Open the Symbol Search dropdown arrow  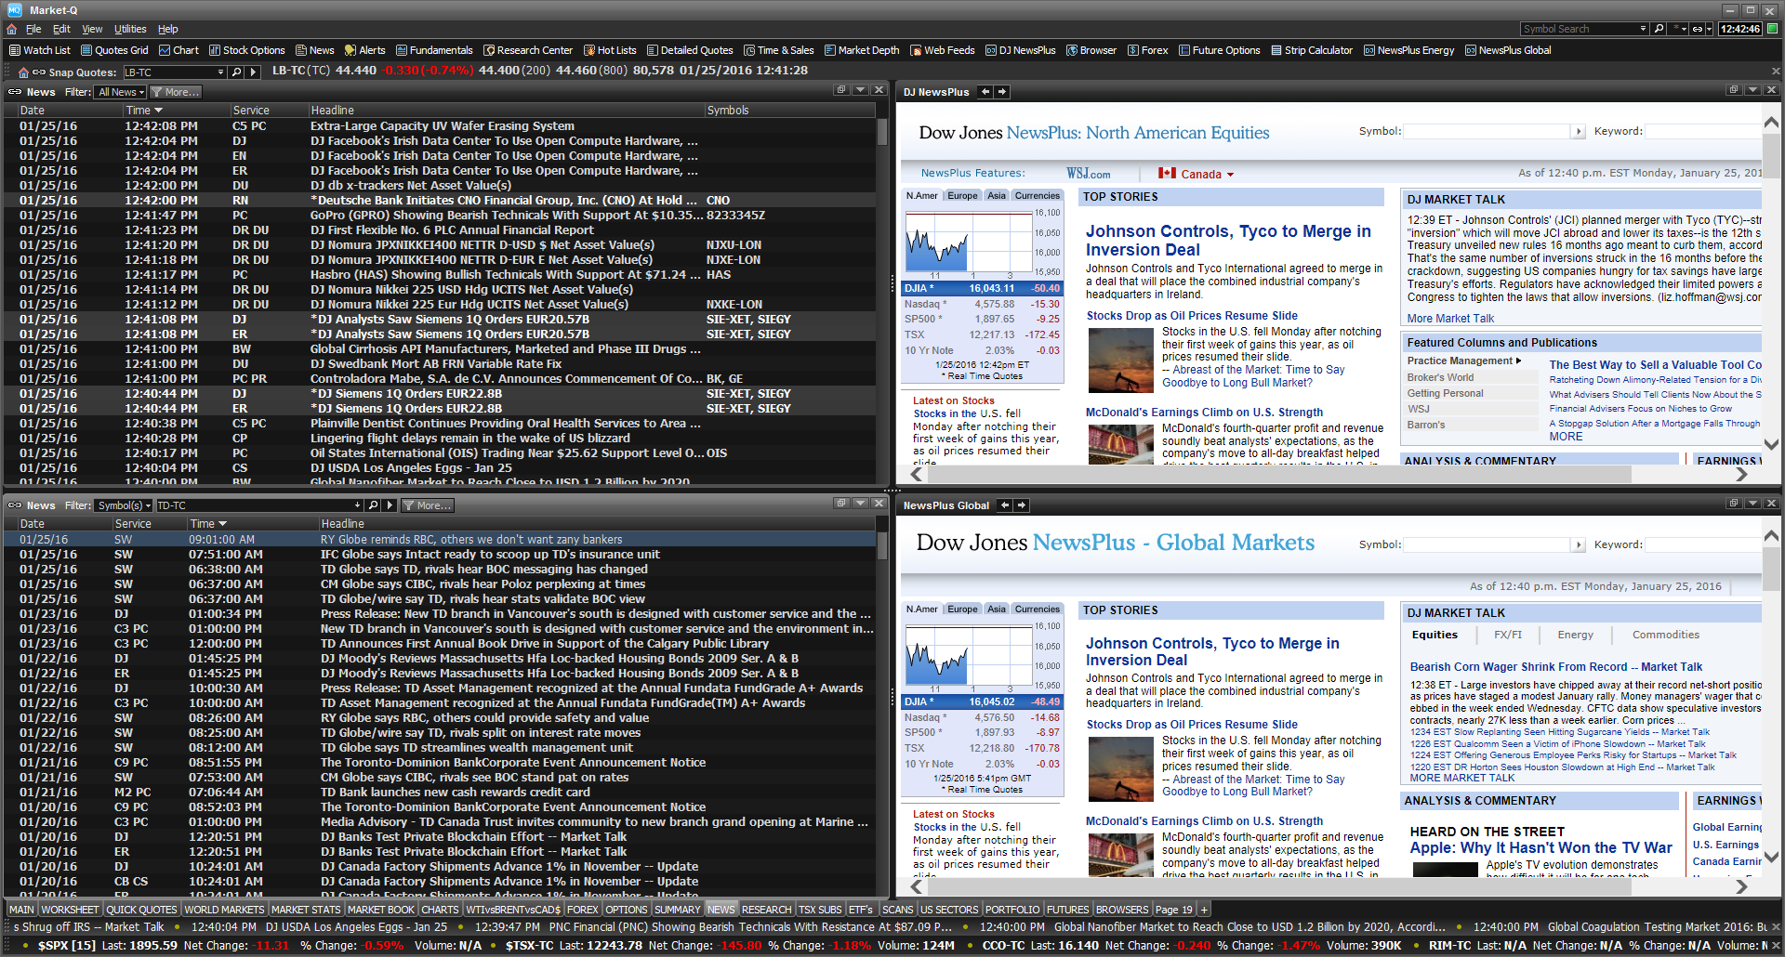[1644, 29]
